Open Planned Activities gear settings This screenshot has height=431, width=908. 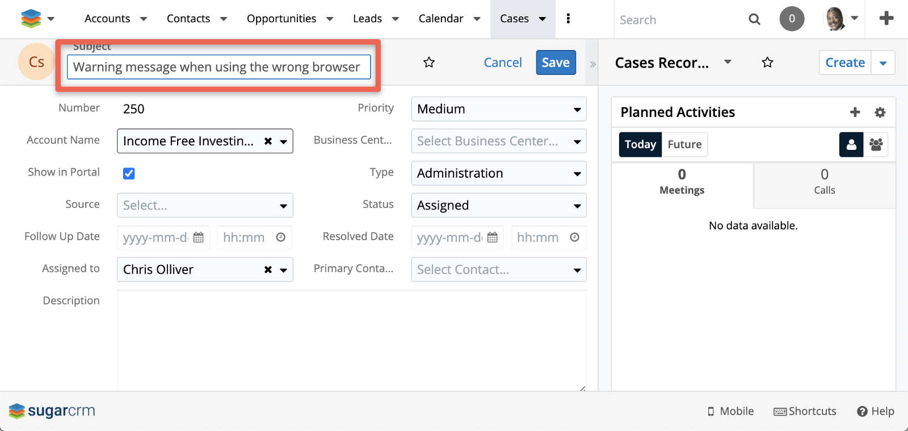(880, 112)
